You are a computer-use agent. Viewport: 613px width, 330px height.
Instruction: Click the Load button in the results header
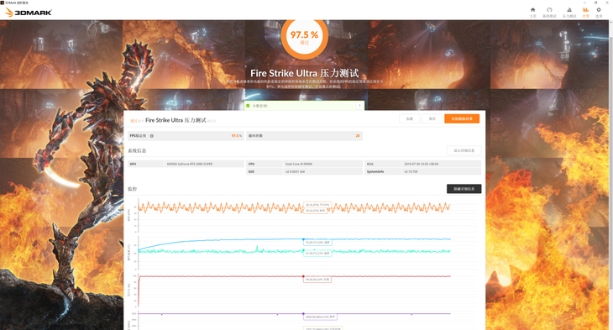point(409,118)
